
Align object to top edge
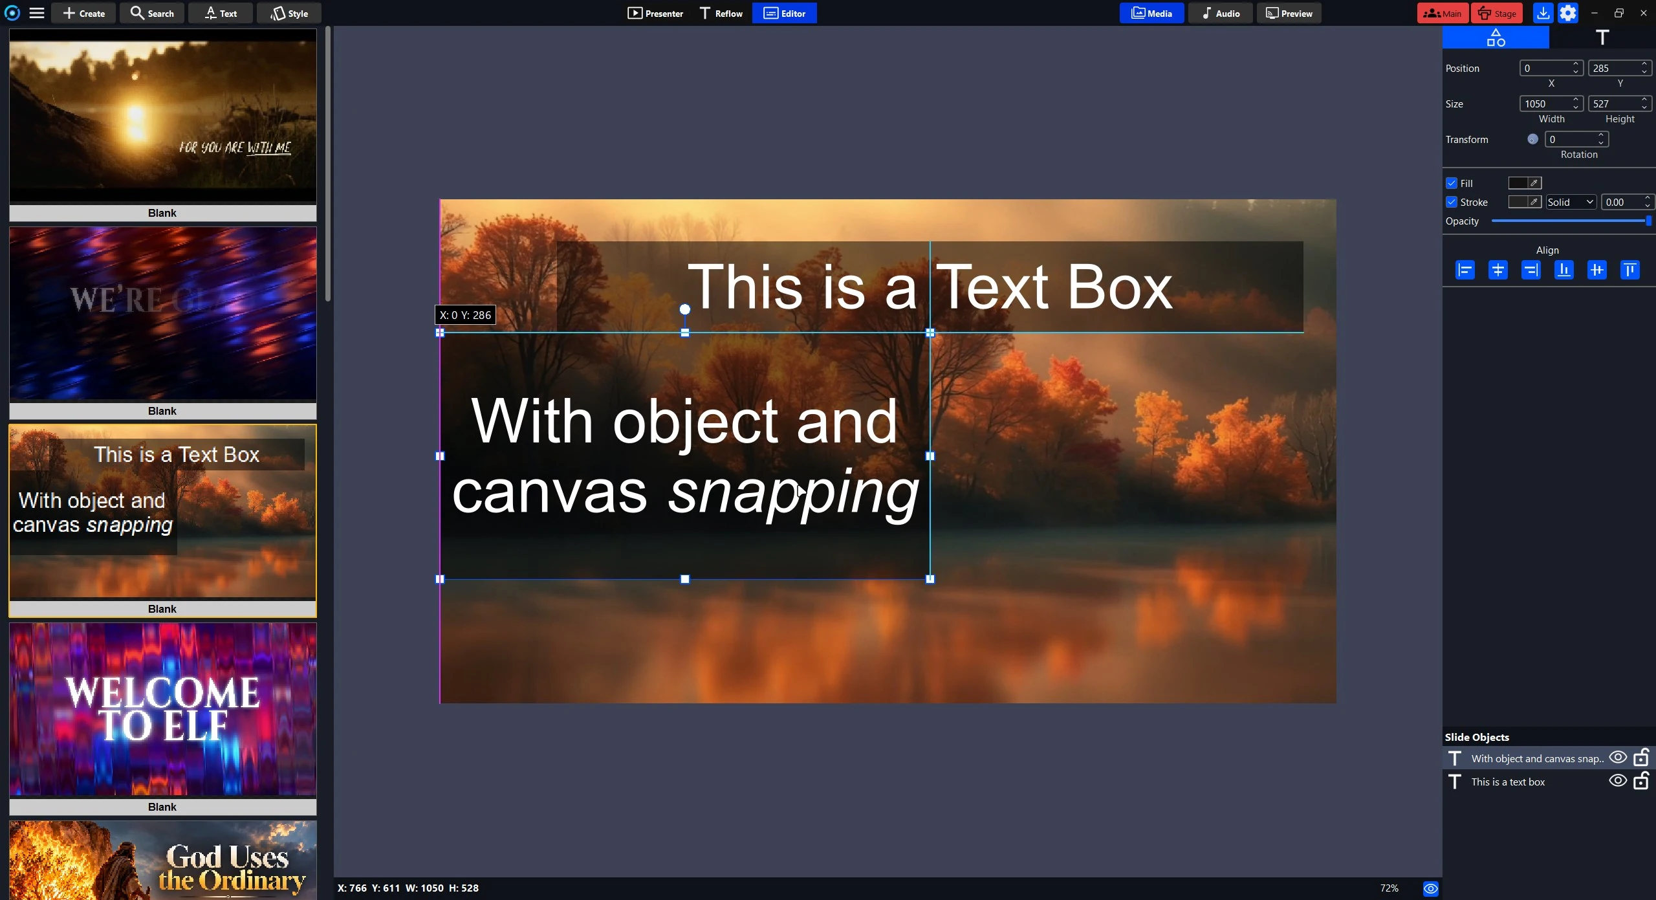tap(1629, 270)
